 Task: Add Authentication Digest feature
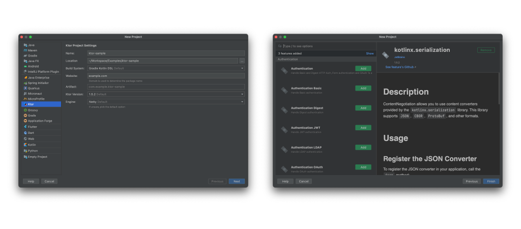[363, 108]
